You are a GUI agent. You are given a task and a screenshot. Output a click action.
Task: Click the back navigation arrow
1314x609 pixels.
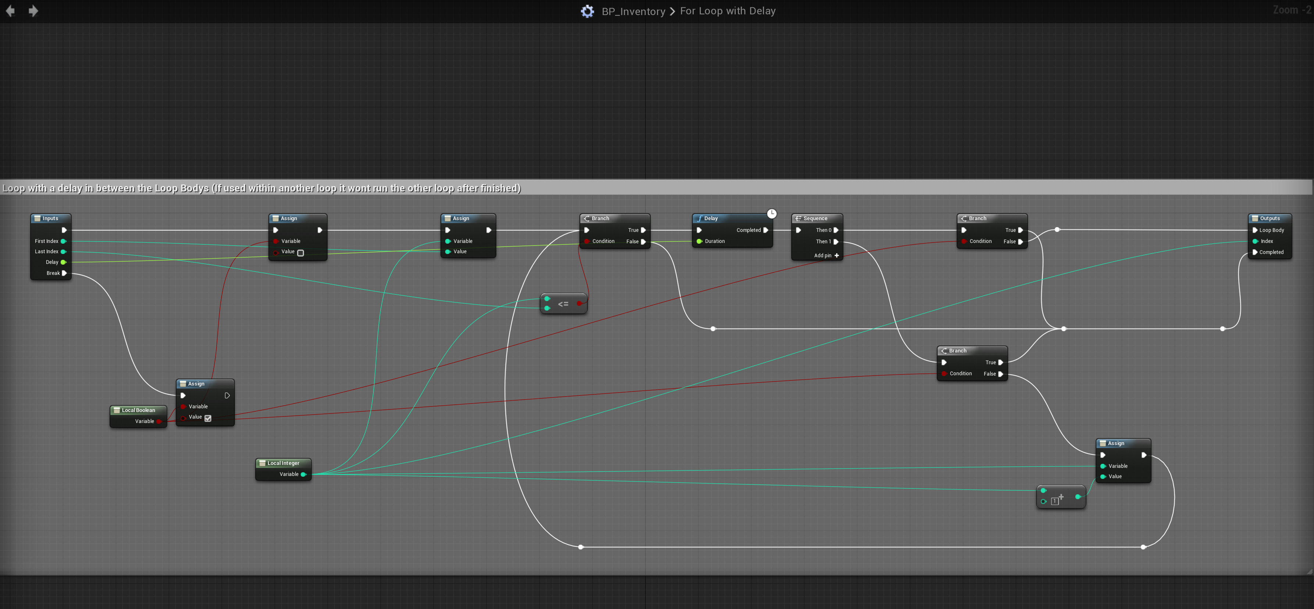point(10,11)
